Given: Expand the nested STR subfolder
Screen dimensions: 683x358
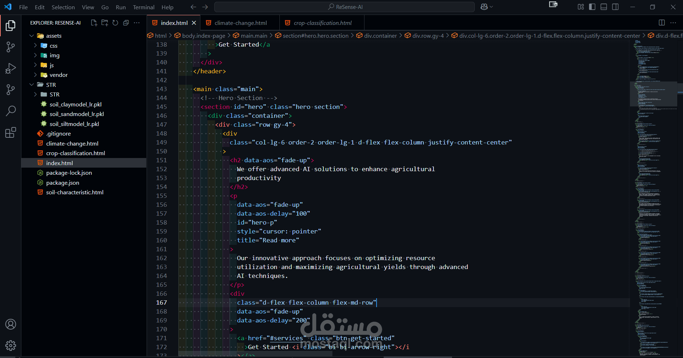Looking at the screenshot, I should (35, 94).
